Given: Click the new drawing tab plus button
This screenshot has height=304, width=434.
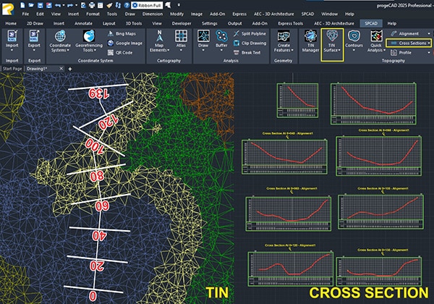Looking at the screenshot, I should (x=69, y=68).
